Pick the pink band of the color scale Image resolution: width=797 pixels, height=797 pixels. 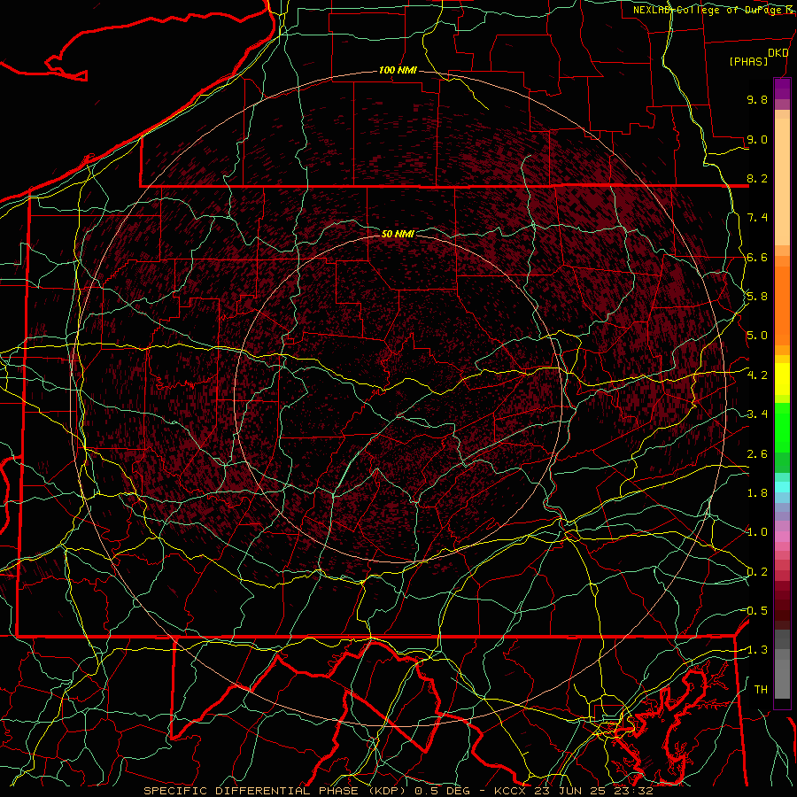coord(782,537)
